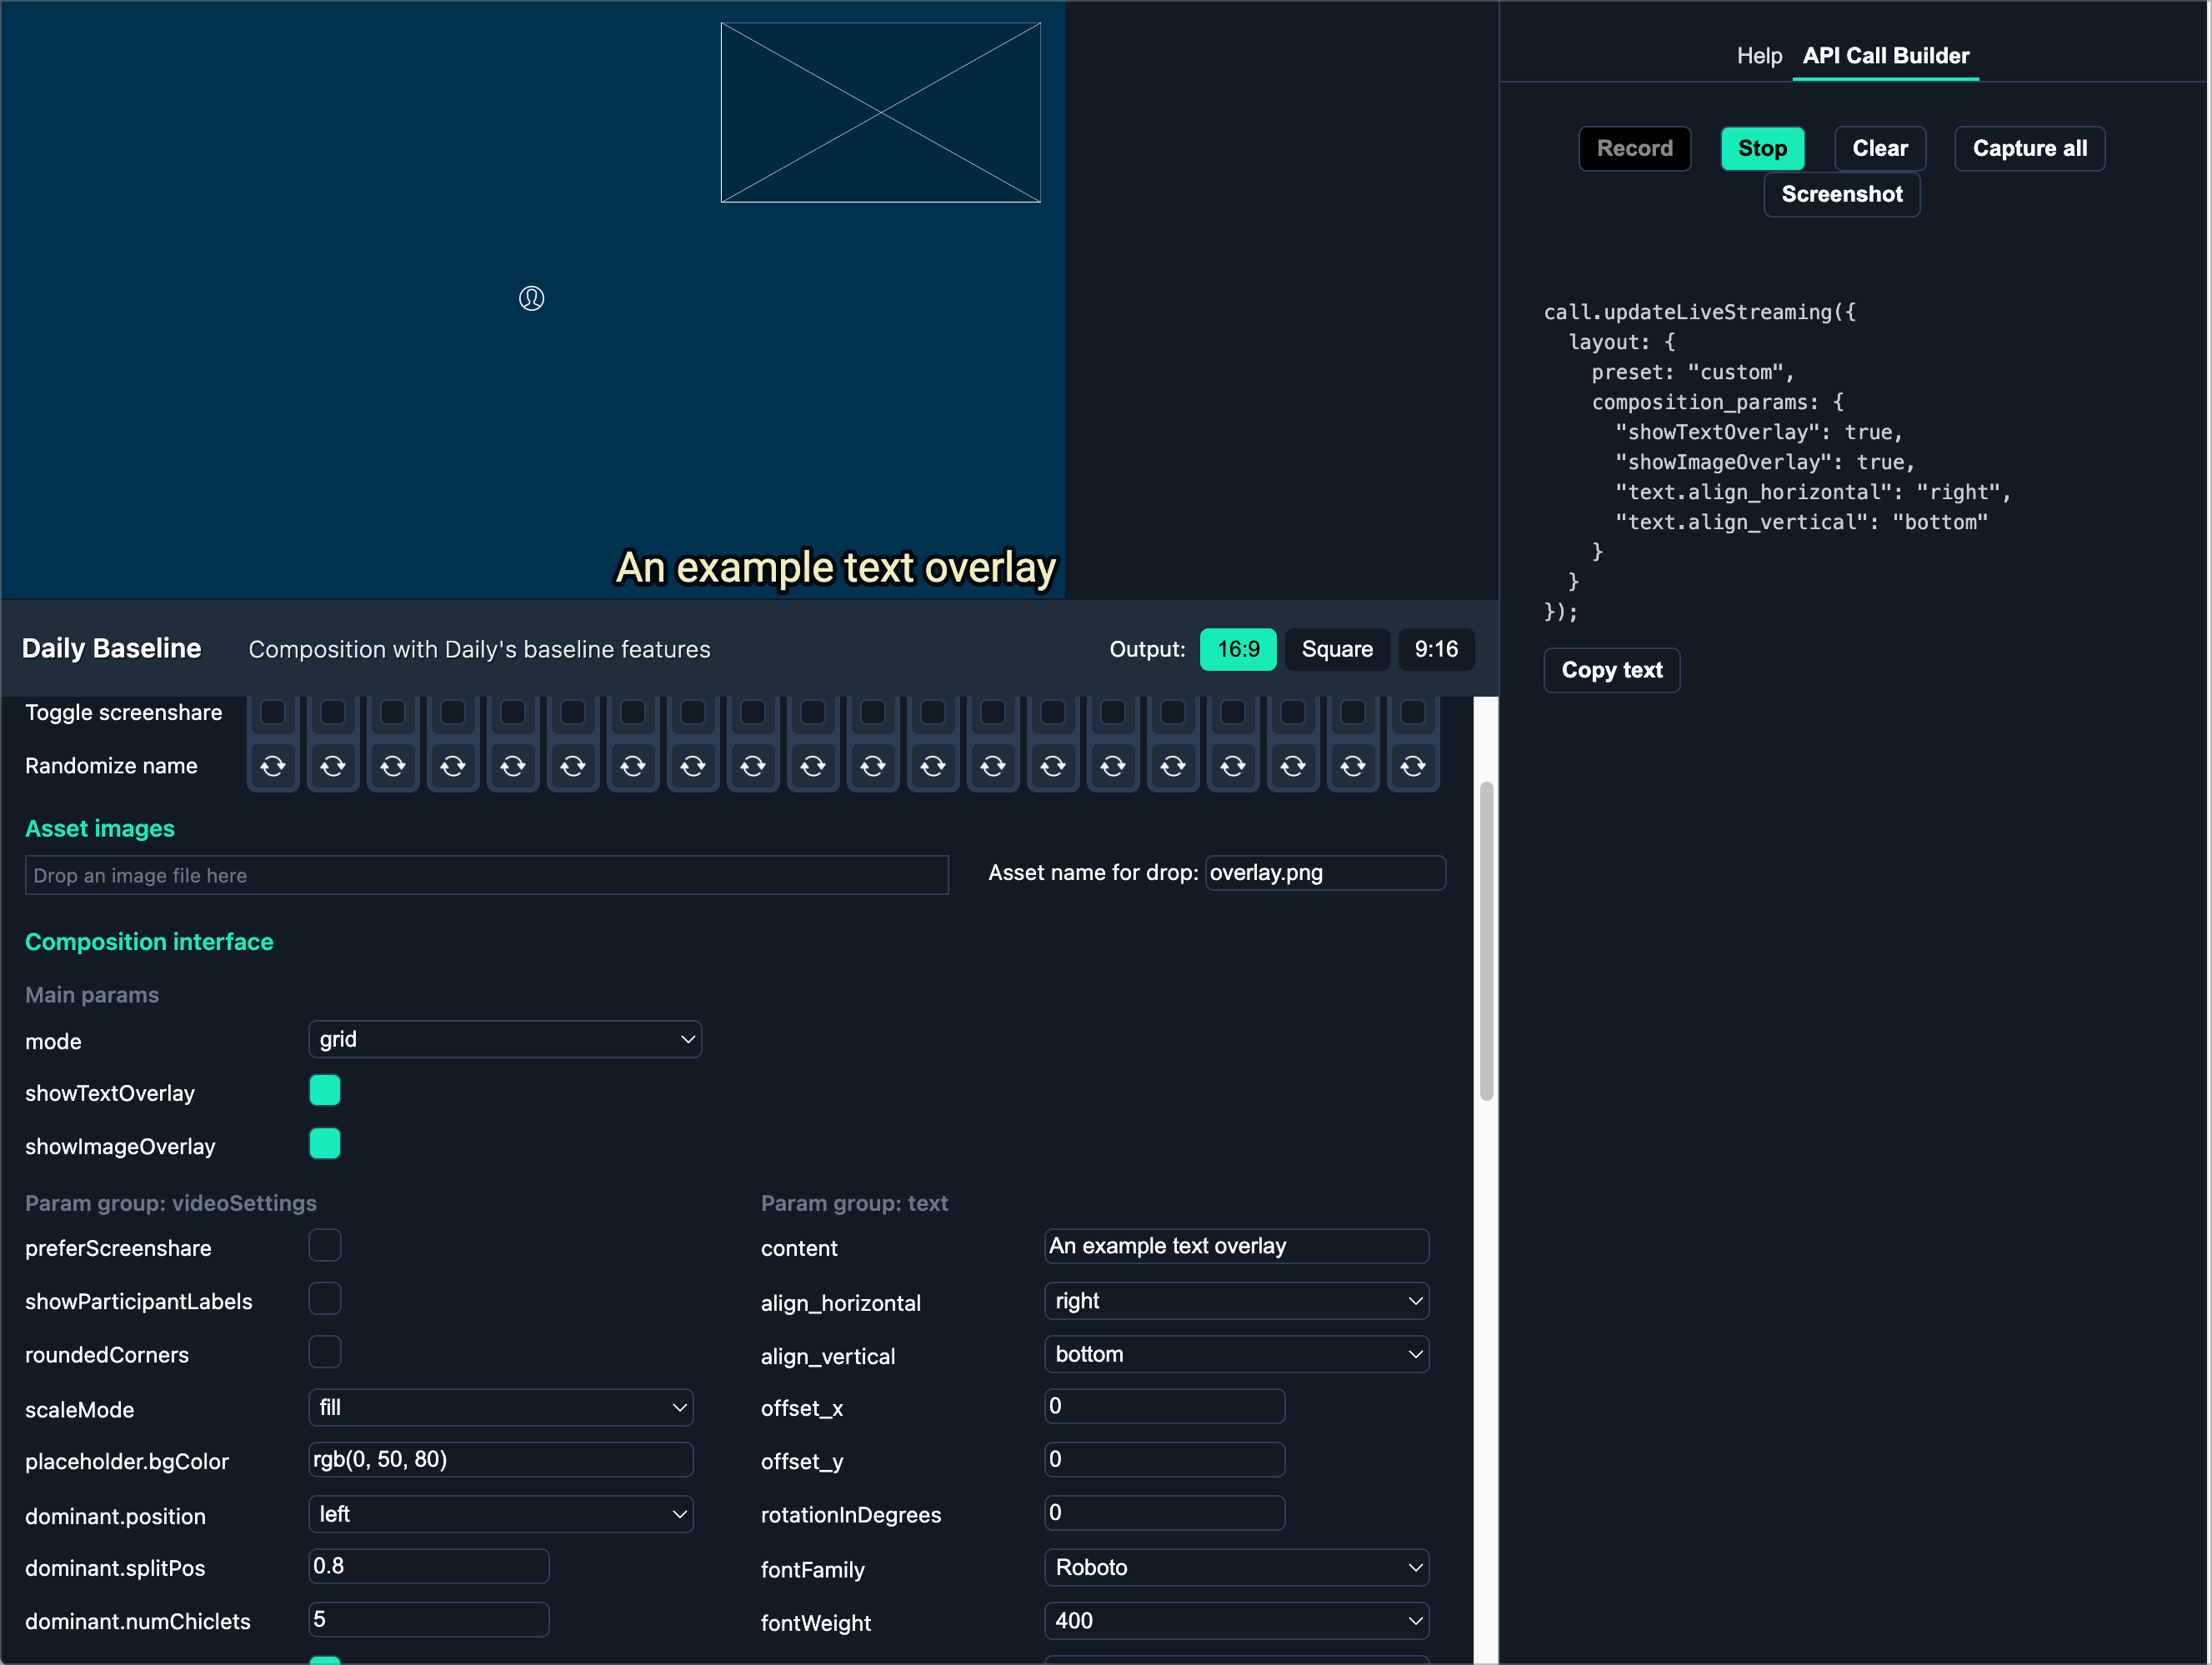The height and width of the screenshot is (1665, 2212).
Task: Expand the align_horizontal dropdown
Action: (1236, 1301)
